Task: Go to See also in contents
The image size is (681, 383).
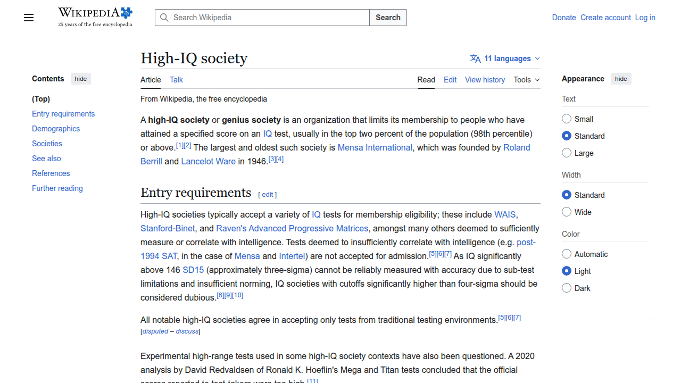Action: [x=46, y=159]
